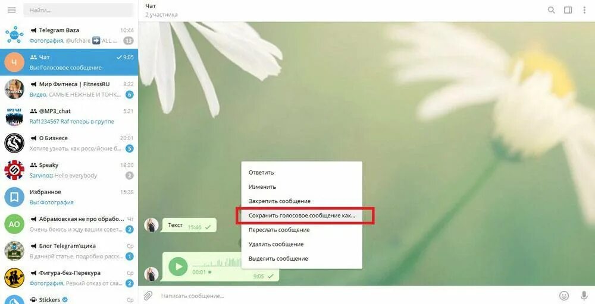This screenshot has height=304, width=595.
Task: Click unread badge 6 on Мир Фитнеса
Action: click(x=130, y=94)
